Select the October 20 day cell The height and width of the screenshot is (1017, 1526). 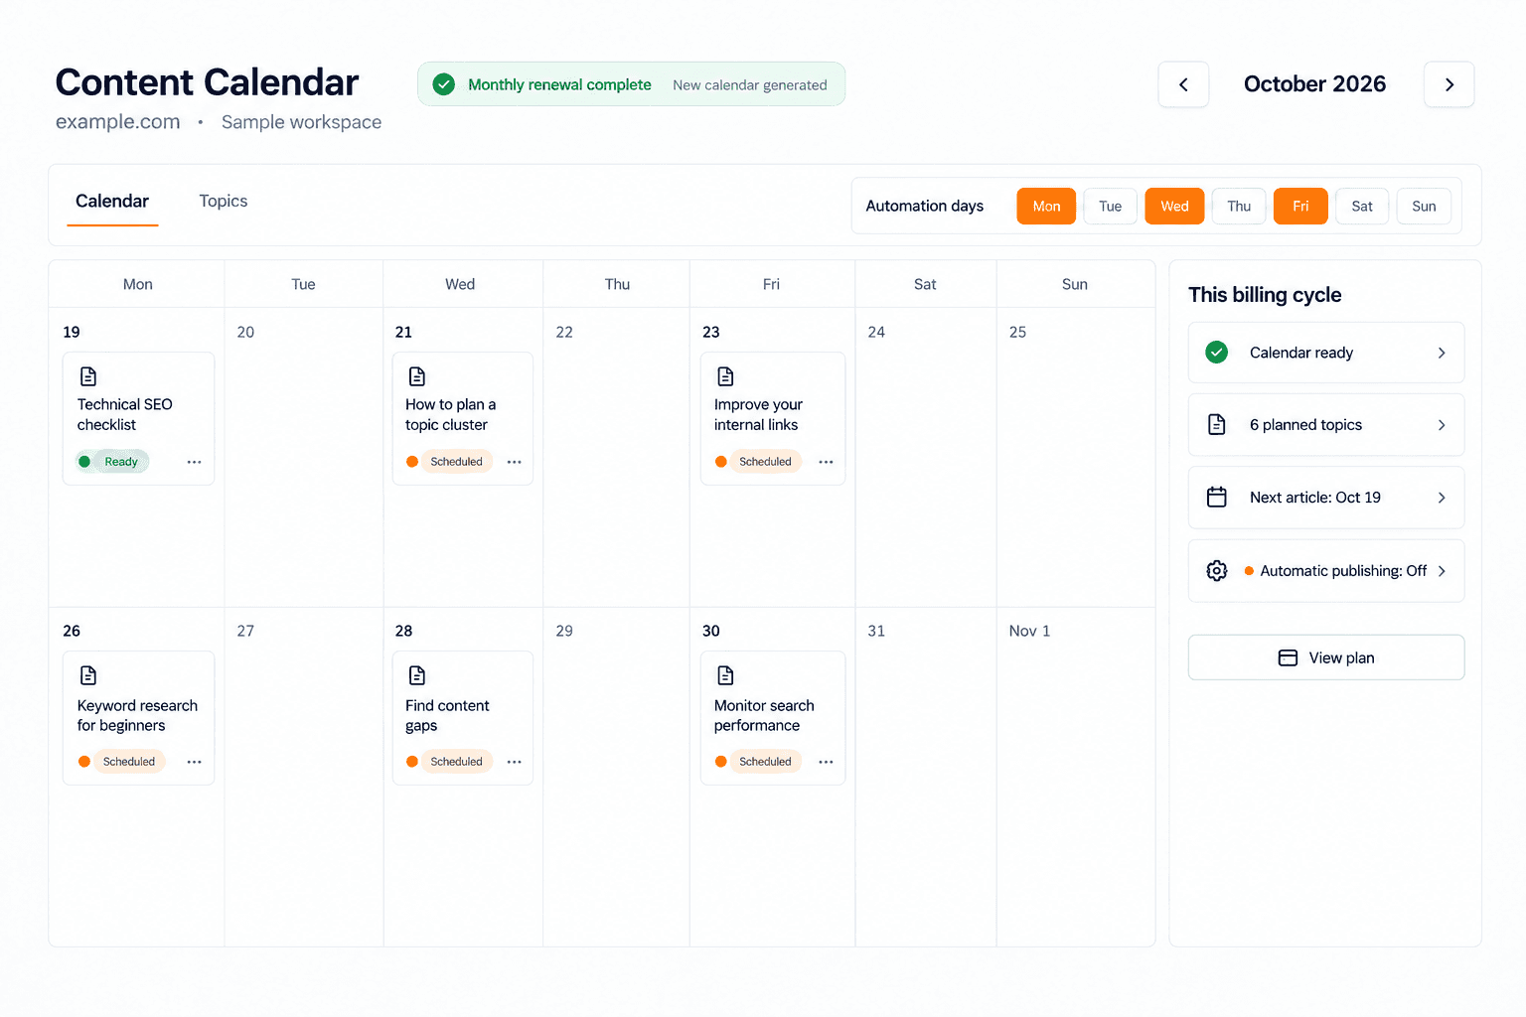(x=304, y=457)
